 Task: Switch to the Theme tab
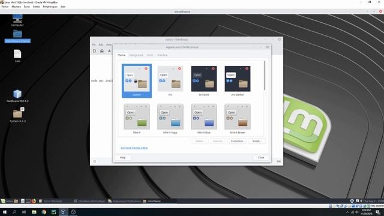(x=121, y=55)
